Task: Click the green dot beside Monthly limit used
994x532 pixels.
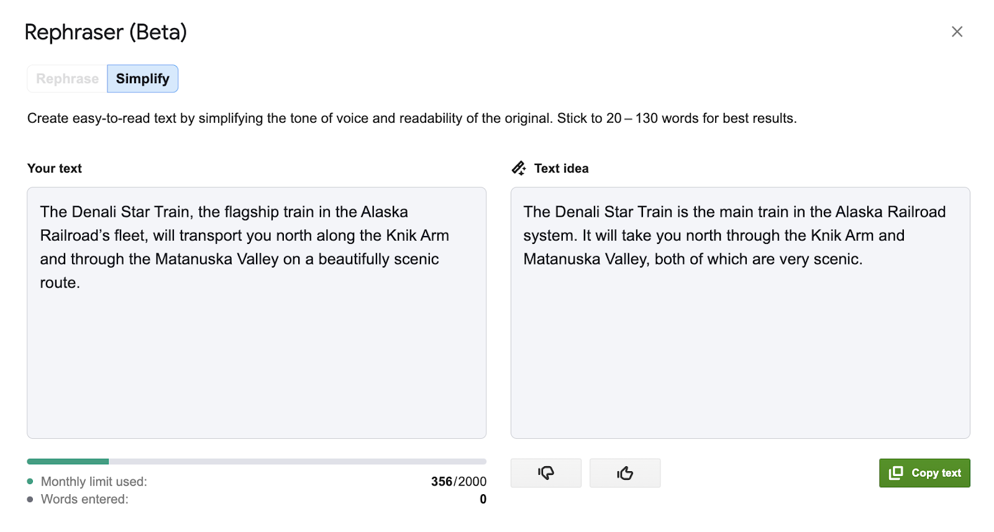Action: 30,482
